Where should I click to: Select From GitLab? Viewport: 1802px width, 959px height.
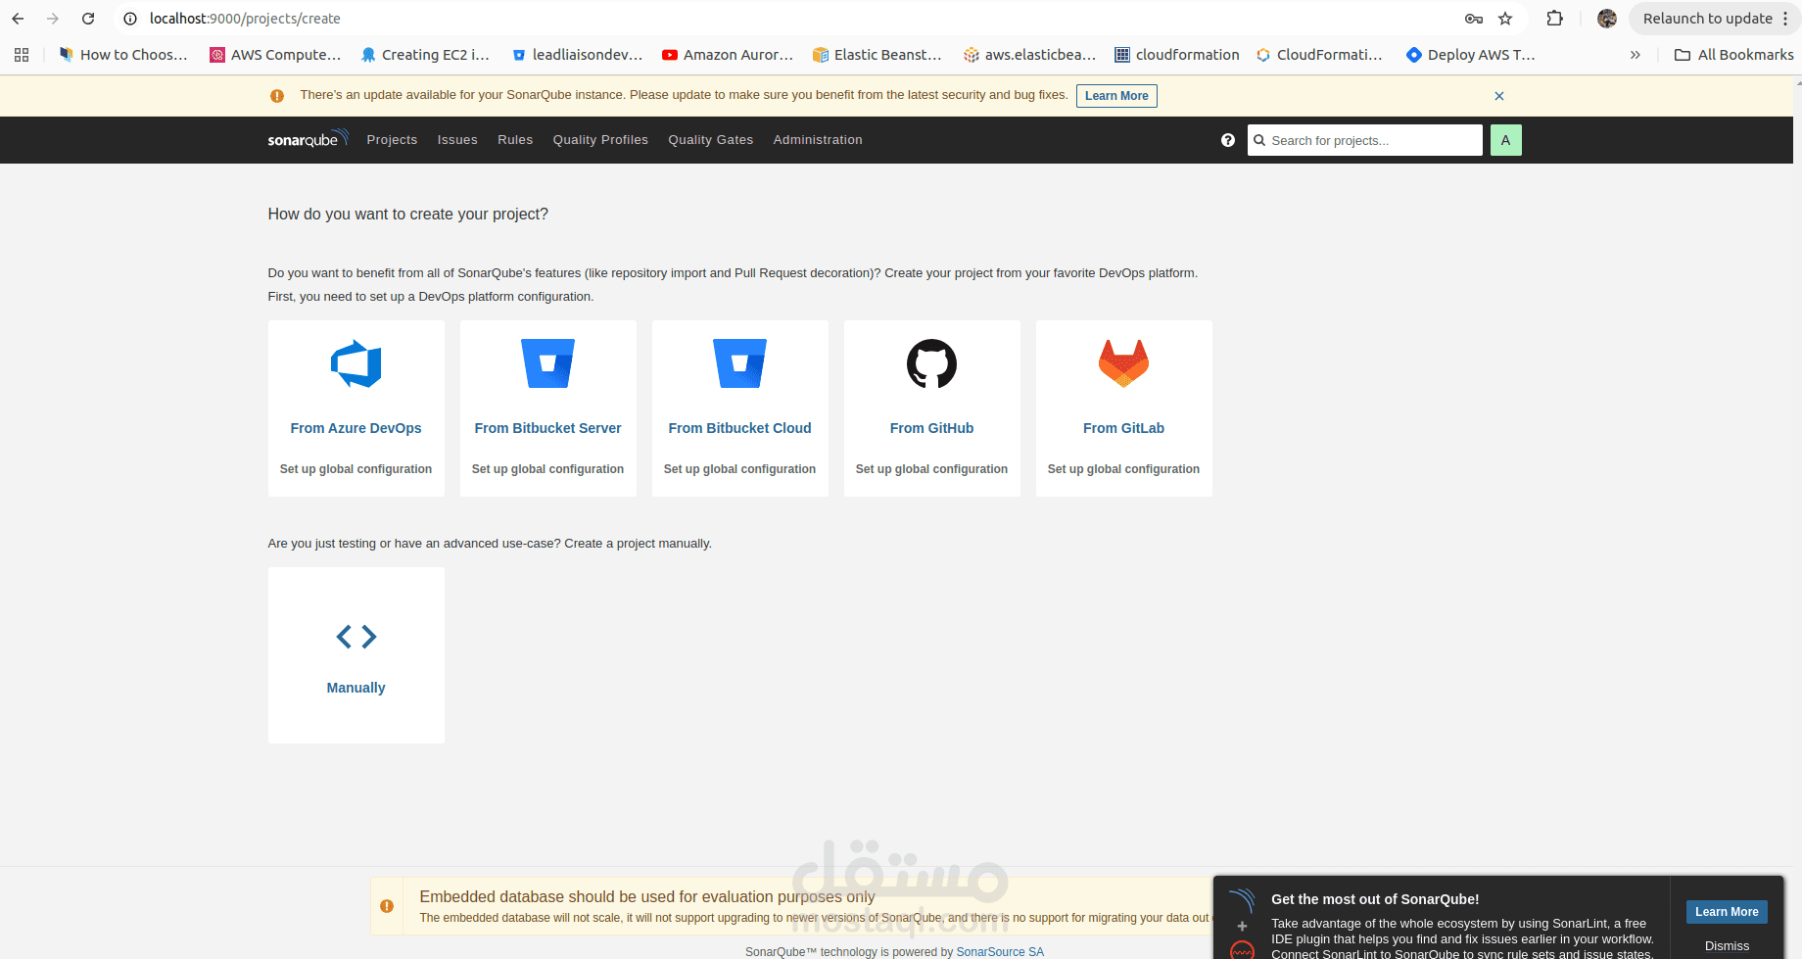click(1124, 428)
